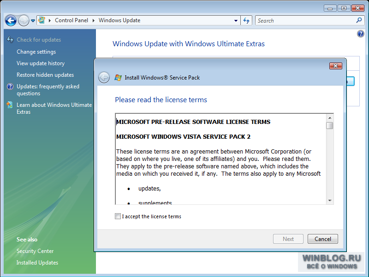Click the license text scroll down arrow
The image size is (369, 277).
(330, 201)
